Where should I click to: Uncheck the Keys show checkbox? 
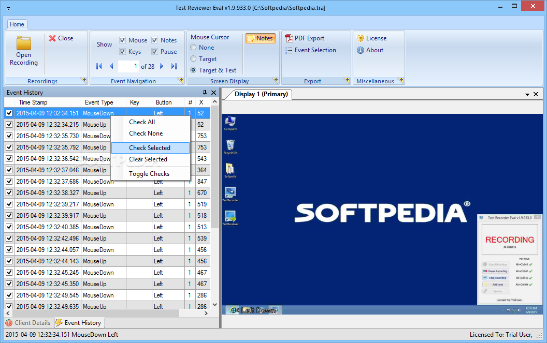point(122,52)
